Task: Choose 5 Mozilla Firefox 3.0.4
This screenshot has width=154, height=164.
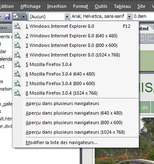Action: tap(76, 64)
